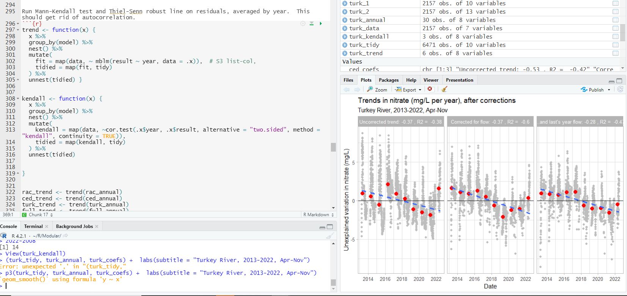Expand the turk_2 data frame
Screen dimensions: 627x296
click(345, 12)
